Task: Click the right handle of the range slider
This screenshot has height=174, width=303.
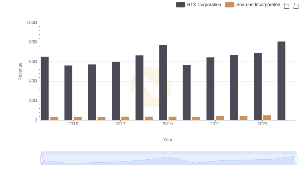Action: click(x=296, y=159)
